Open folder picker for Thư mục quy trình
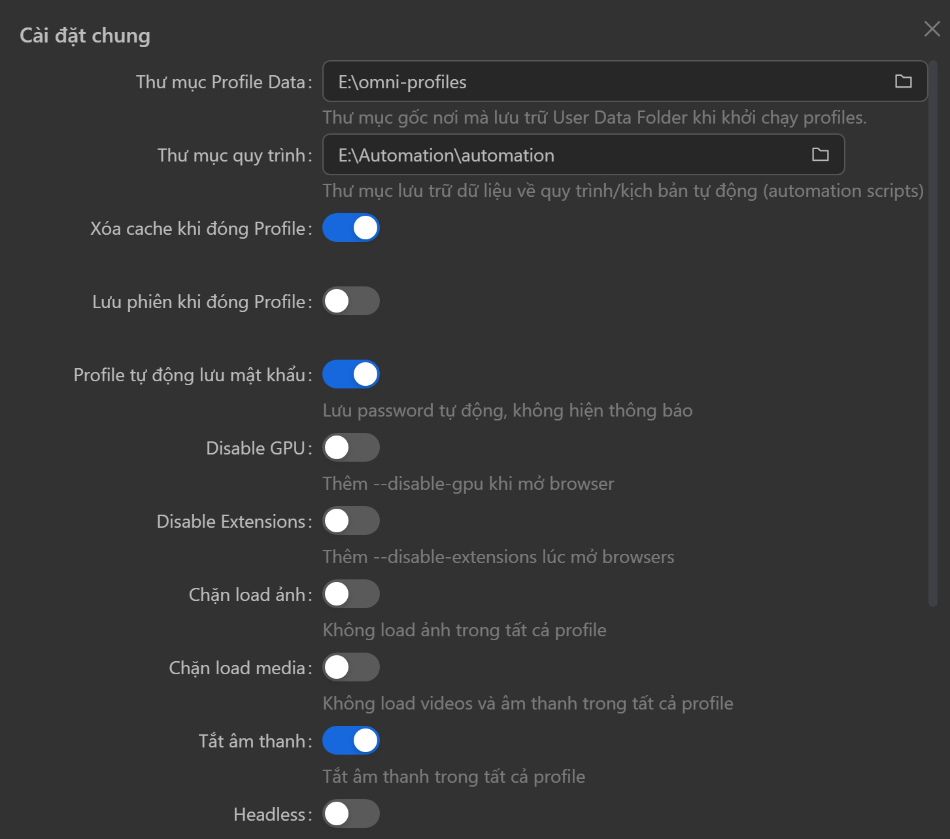The width and height of the screenshot is (950, 839). (820, 154)
